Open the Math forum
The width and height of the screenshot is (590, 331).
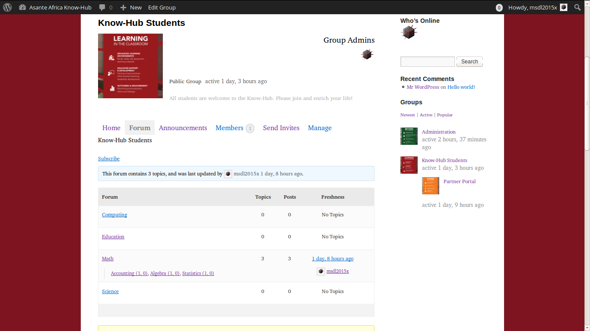(x=108, y=259)
